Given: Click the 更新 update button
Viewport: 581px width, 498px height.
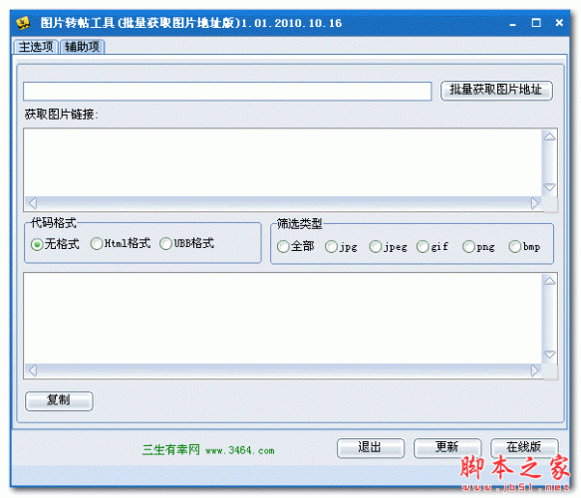Looking at the screenshot, I should (447, 448).
